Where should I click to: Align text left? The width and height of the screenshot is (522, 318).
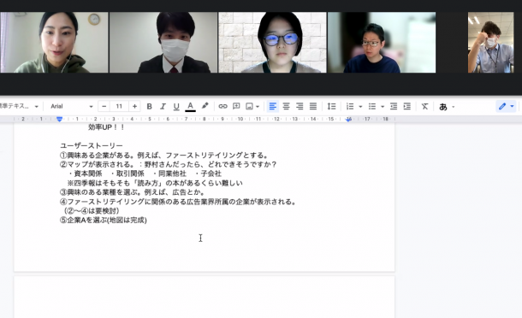[273, 107]
